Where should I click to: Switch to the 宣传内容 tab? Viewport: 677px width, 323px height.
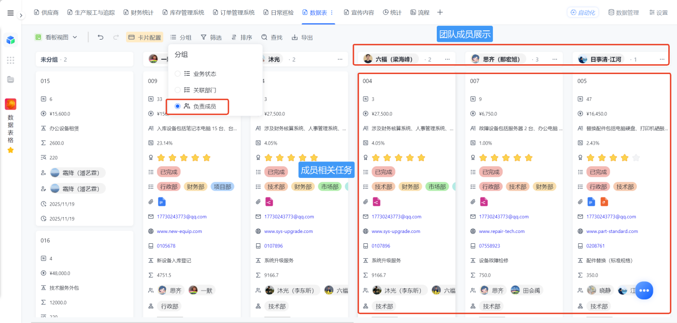pyautogui.click(x=359, y=12)
